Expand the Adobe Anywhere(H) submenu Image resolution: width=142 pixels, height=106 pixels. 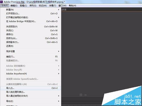tap(30, 73)
